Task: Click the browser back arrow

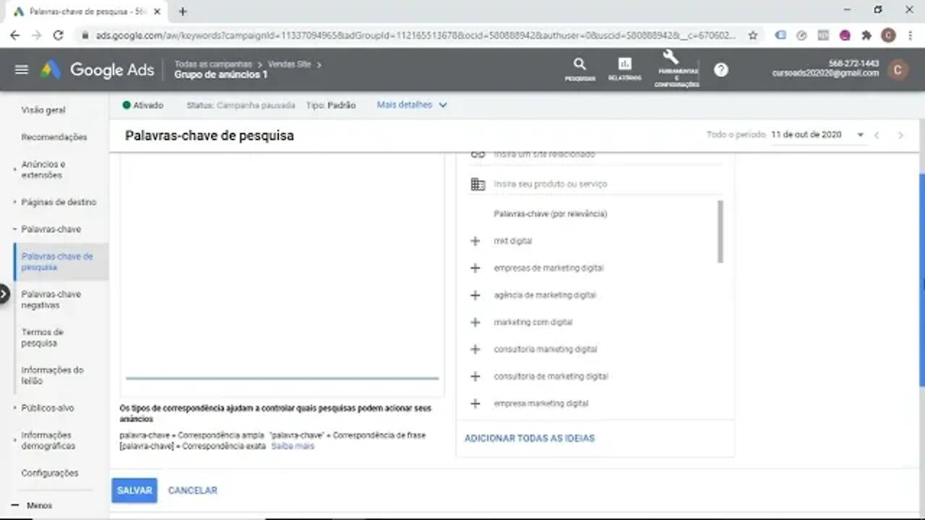Action: coord(15,35)
